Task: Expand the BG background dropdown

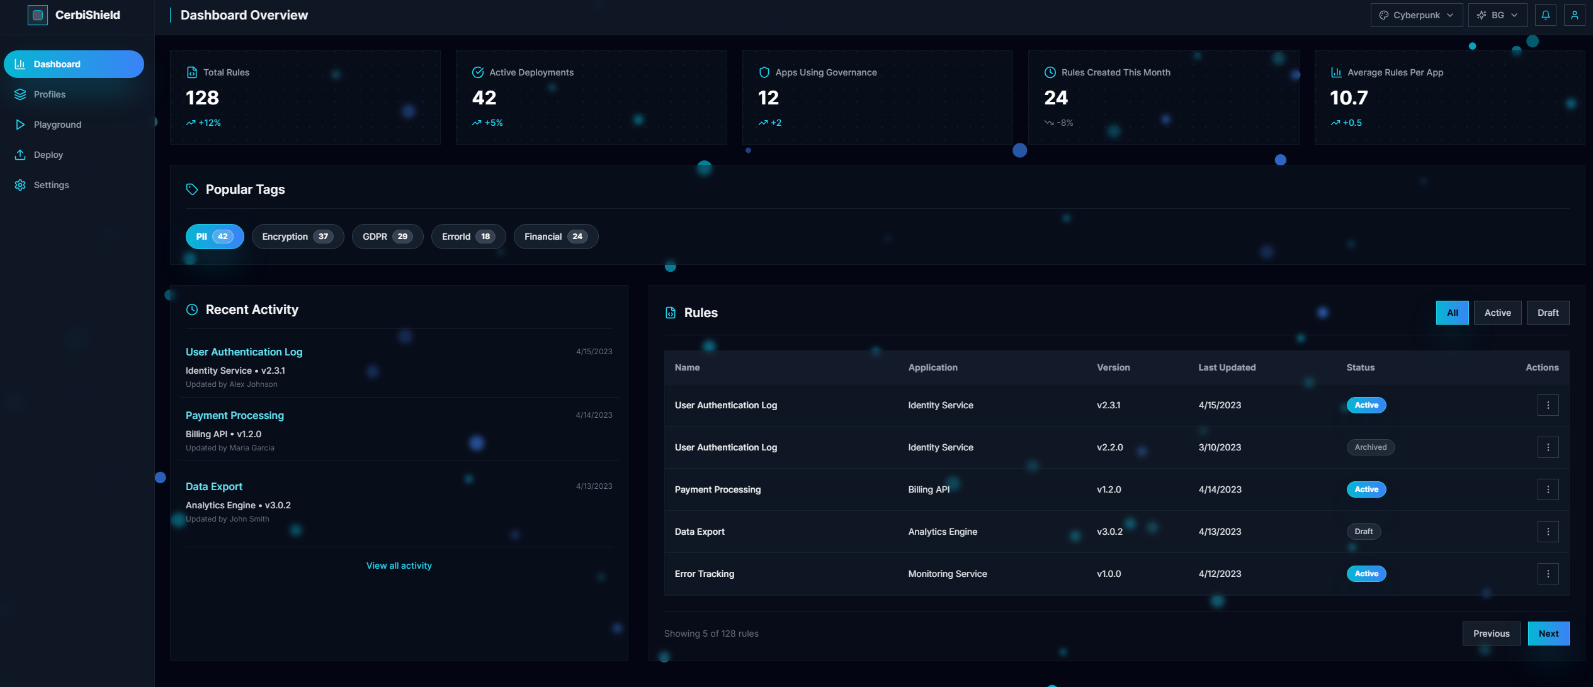Action: pyautogui.click(x=1497, y=14)
